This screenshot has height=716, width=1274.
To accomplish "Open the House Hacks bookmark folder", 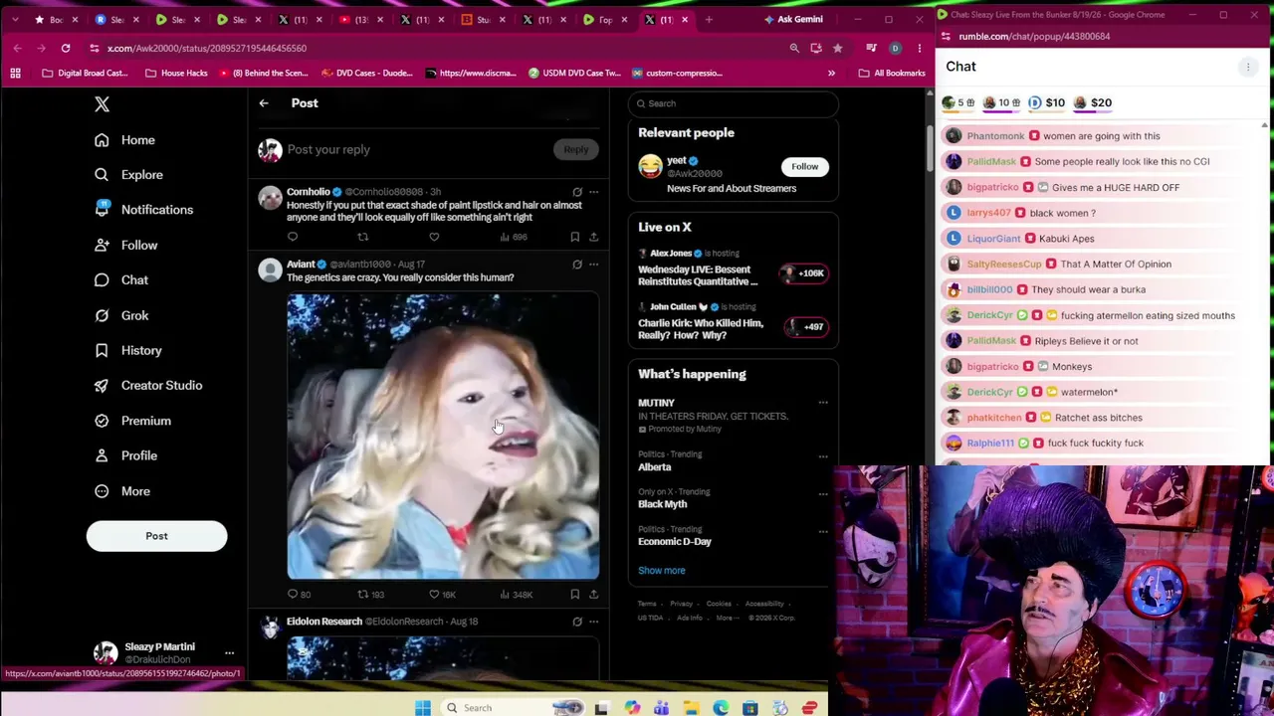I will 176,73.
